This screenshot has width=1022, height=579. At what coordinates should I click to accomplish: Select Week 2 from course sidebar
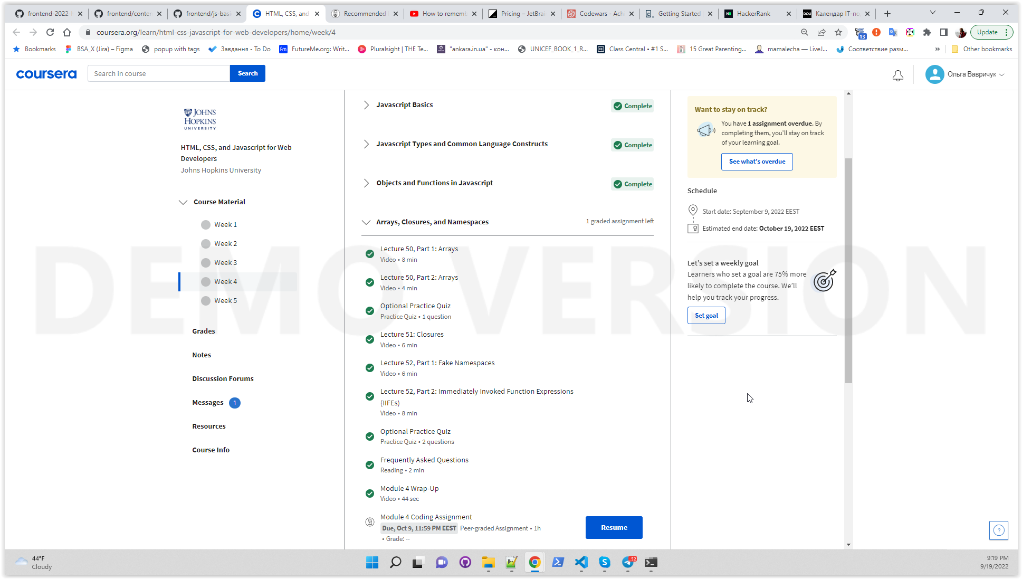coord(225,243)
